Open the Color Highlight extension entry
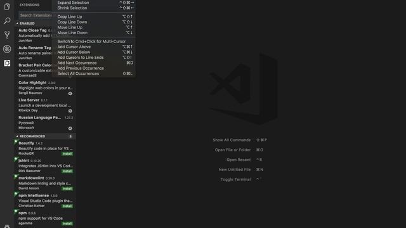The width and height of the screenshot is (406, 228). click(x=45, y=88)
